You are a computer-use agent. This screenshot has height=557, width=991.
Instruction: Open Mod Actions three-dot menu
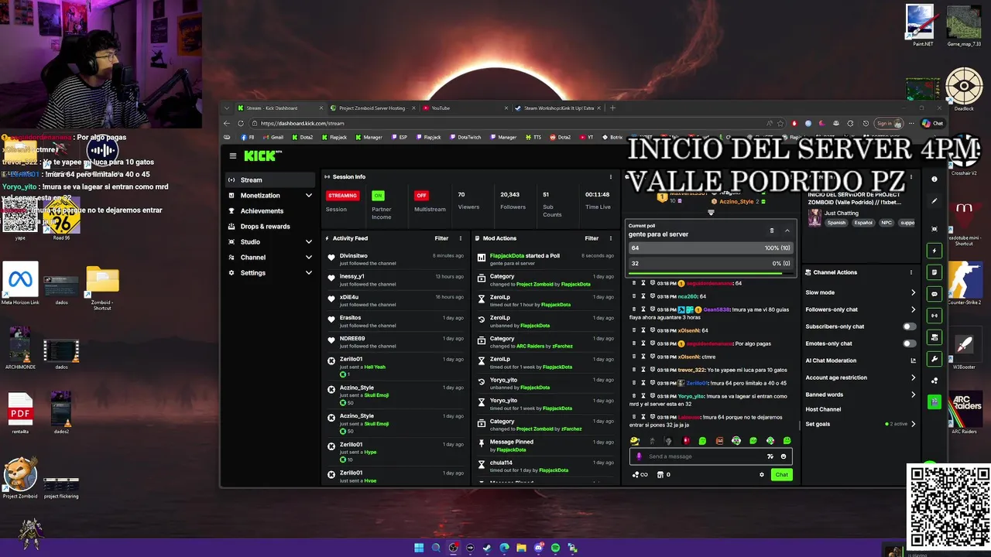[611, 238]
